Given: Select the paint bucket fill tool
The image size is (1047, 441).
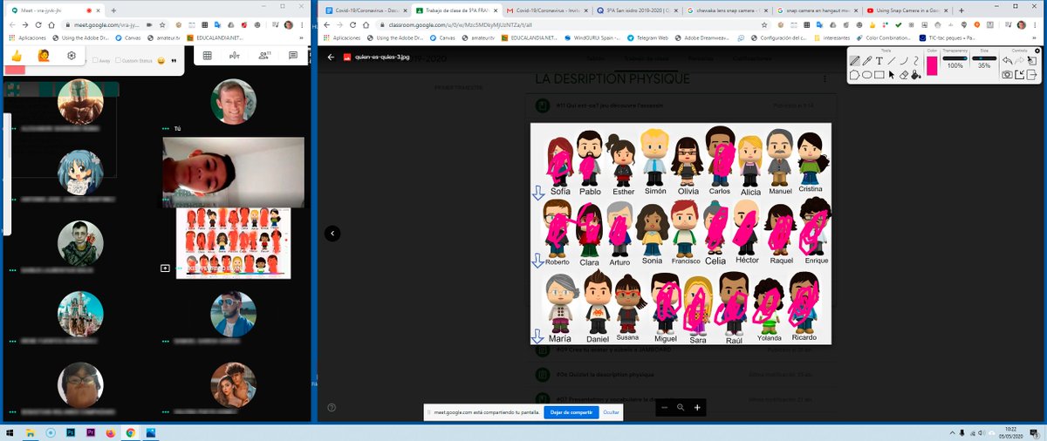Looking at the screenshot, I should click(x=916, y=75).
